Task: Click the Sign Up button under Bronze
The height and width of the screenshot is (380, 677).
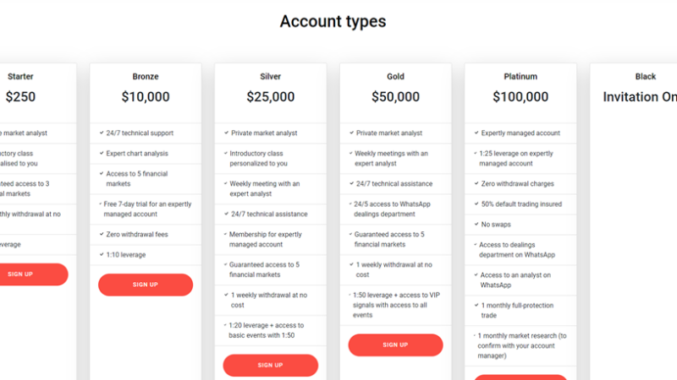Action: click(145, 285)
